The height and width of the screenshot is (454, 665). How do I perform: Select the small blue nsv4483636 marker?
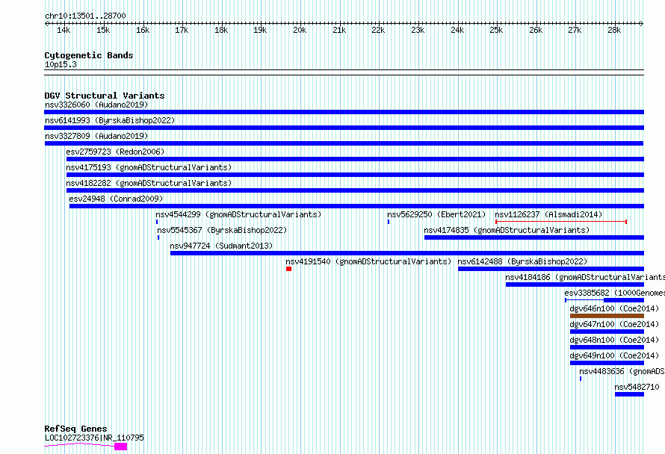tap(581, 379)
